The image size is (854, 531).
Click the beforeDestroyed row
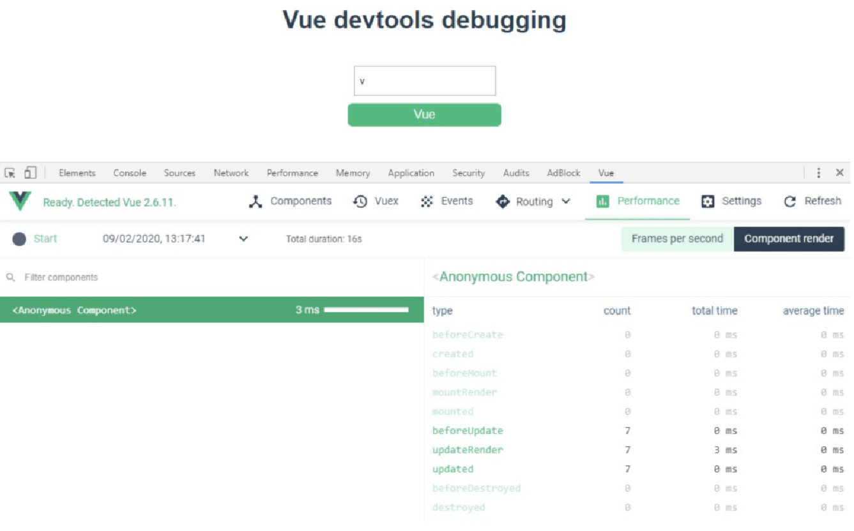click(638, 488)
